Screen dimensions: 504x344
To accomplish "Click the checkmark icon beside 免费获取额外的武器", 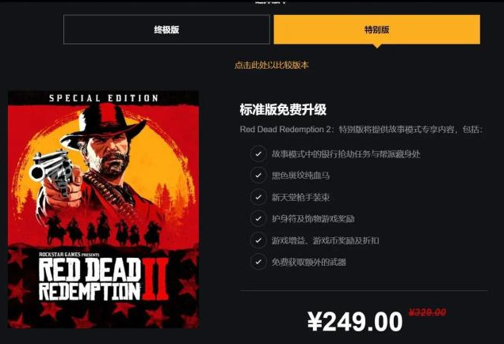I will pos(258,262).
